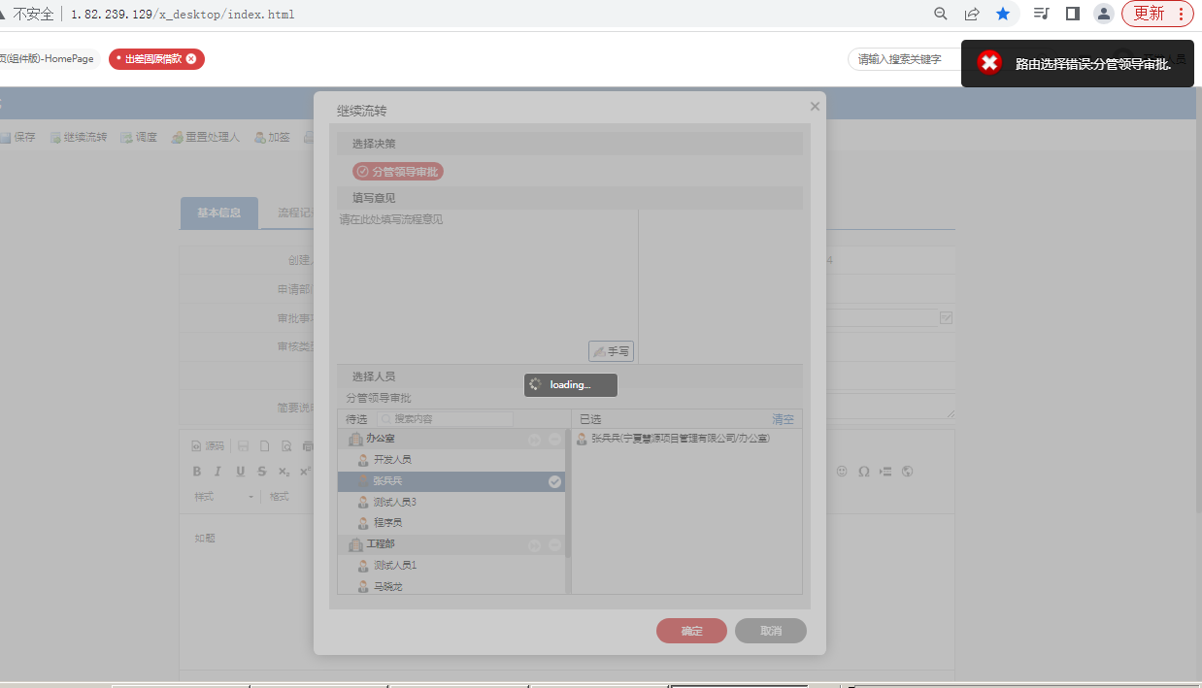
Task: Click the 源码 source button in the editor
Action: [207, 446]
